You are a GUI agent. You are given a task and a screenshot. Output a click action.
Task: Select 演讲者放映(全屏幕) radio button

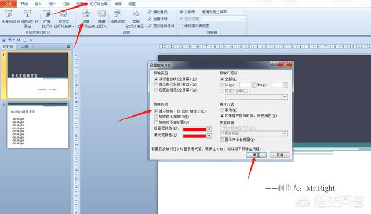tap(156, 79)
